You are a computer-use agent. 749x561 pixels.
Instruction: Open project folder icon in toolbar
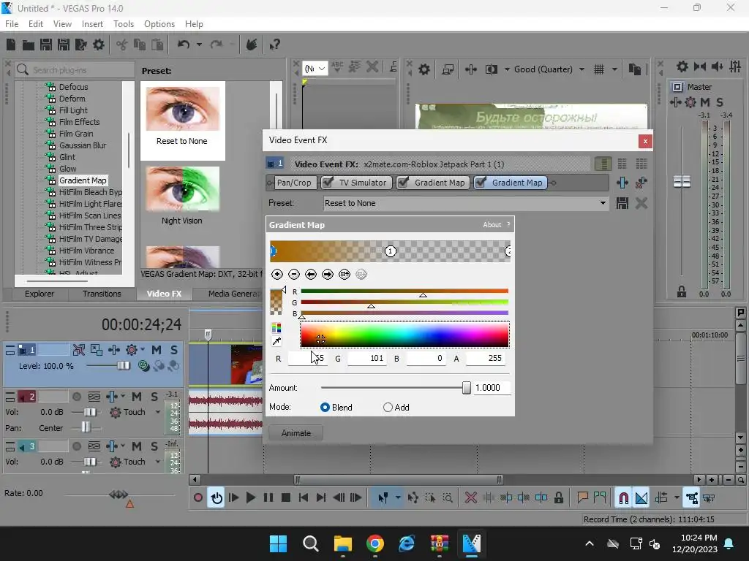click(29, 45)
